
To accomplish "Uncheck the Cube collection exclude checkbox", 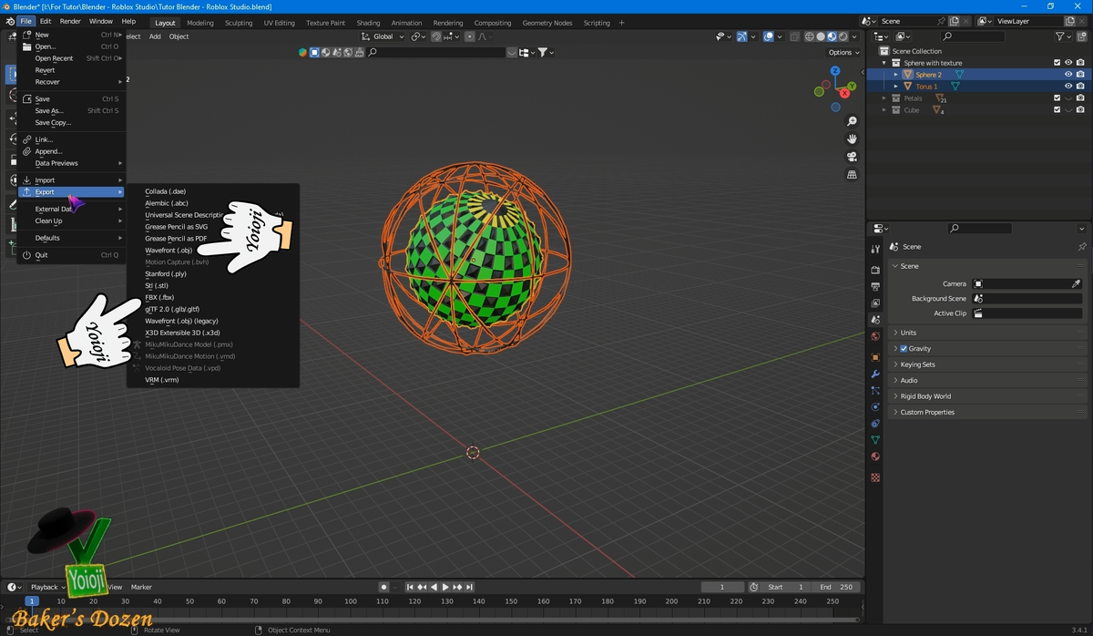I will pyautogui.click(x=1057, y=110).
